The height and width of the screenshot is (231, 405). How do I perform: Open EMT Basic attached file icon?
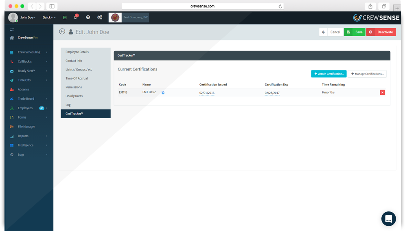click(163, 92)
